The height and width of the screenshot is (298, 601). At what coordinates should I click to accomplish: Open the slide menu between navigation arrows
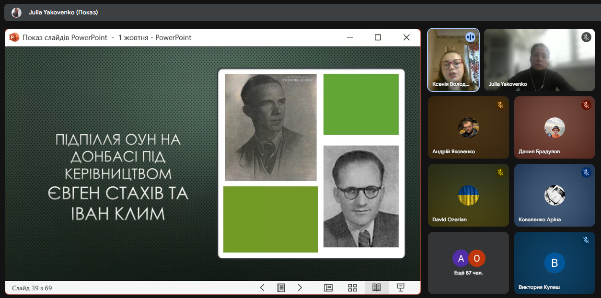tap(281, 287)
